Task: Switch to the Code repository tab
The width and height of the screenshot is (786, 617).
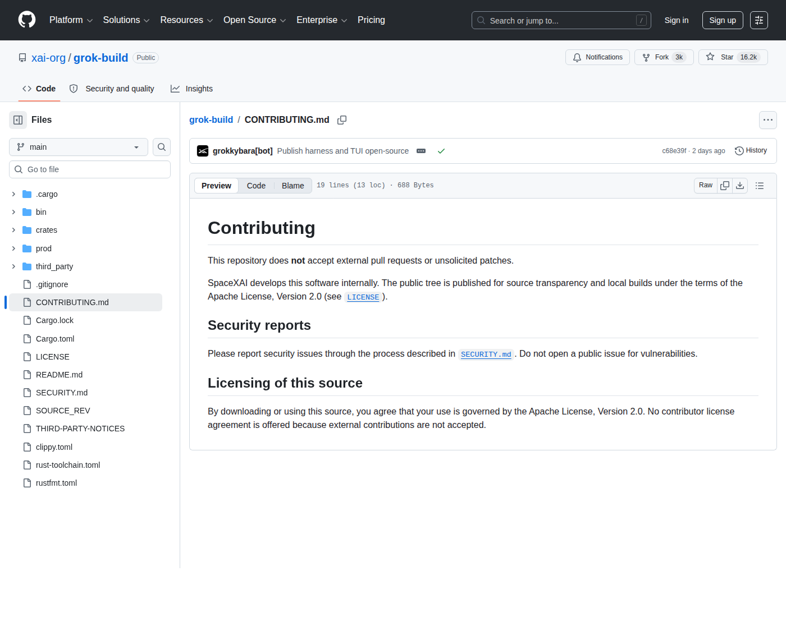Action: (x=39, y=89)
